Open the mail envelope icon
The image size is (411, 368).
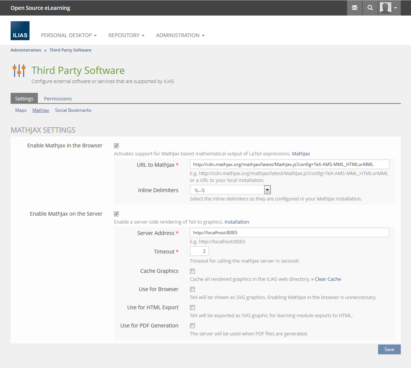point(355,8)
